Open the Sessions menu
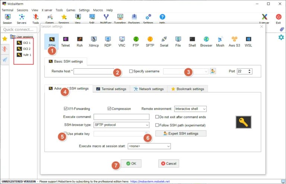The image size is (286, 184). point(22,10)
